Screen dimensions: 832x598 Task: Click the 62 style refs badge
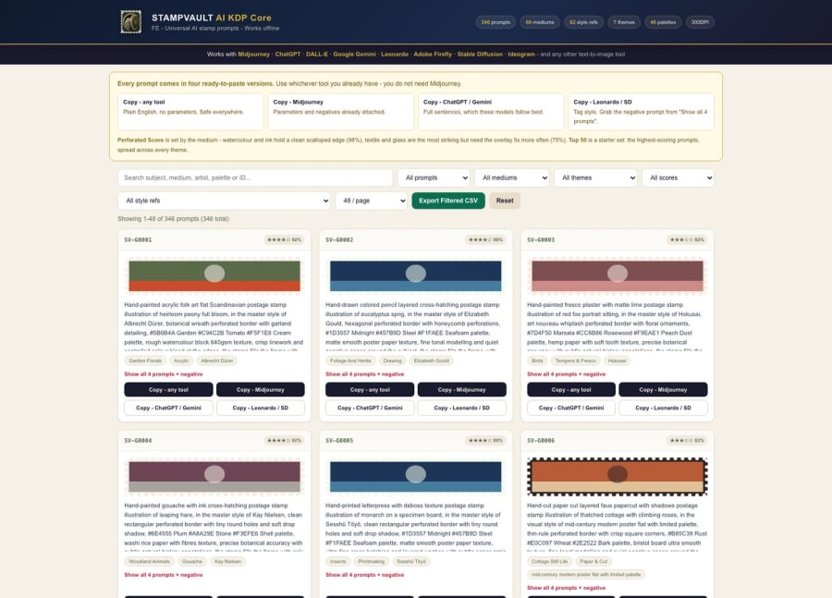583,22
